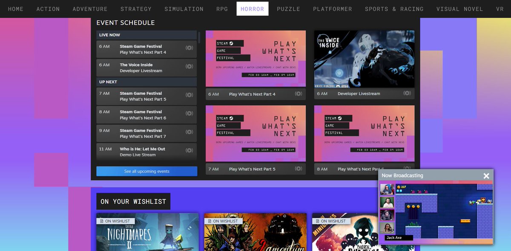Open the middle wishlist game card
511x251 pixels.
click(255, 232)
